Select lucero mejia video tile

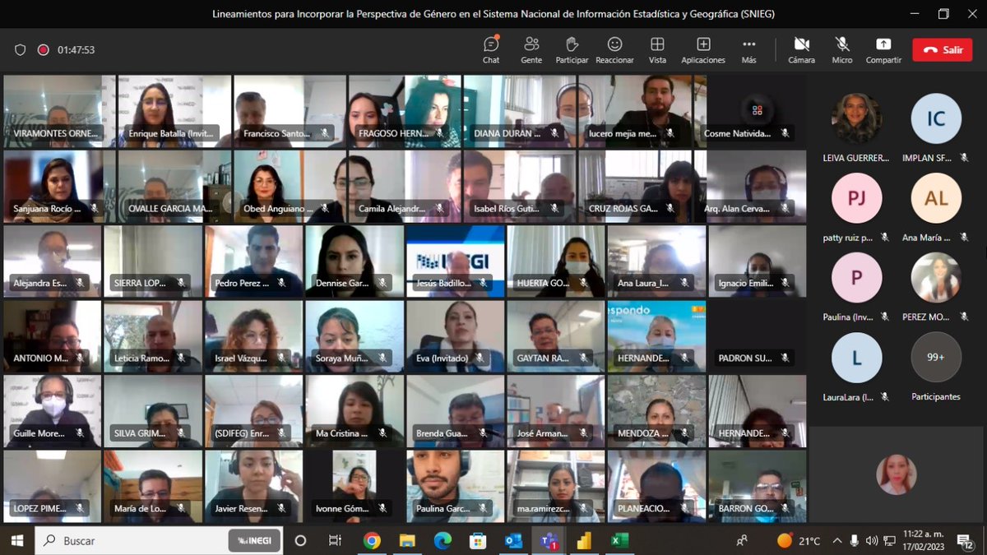(635, 111)
